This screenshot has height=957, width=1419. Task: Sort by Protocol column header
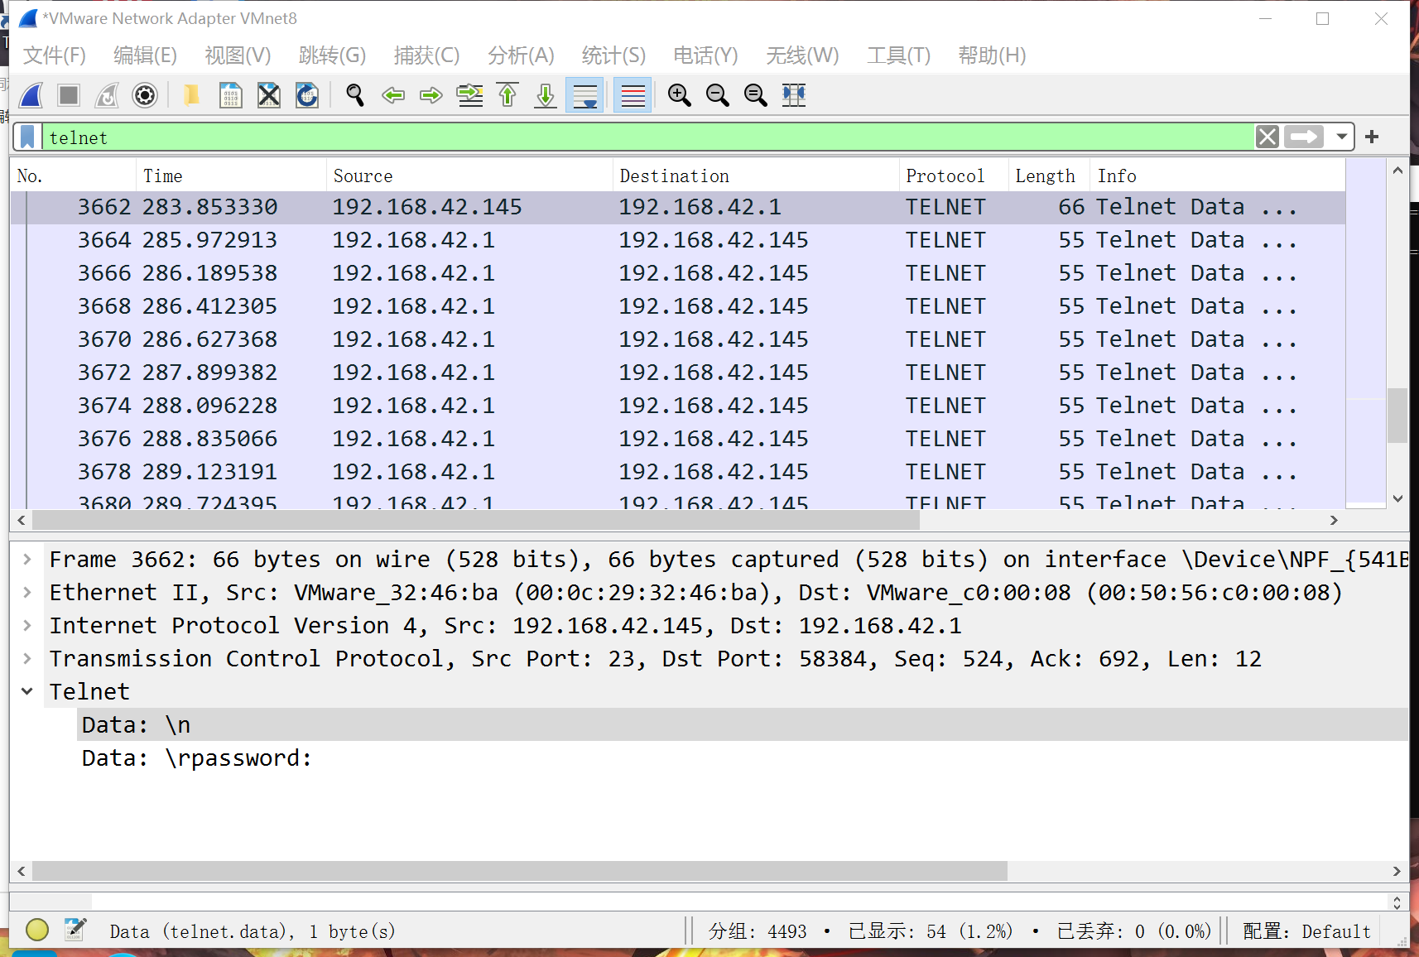point(954,176)
